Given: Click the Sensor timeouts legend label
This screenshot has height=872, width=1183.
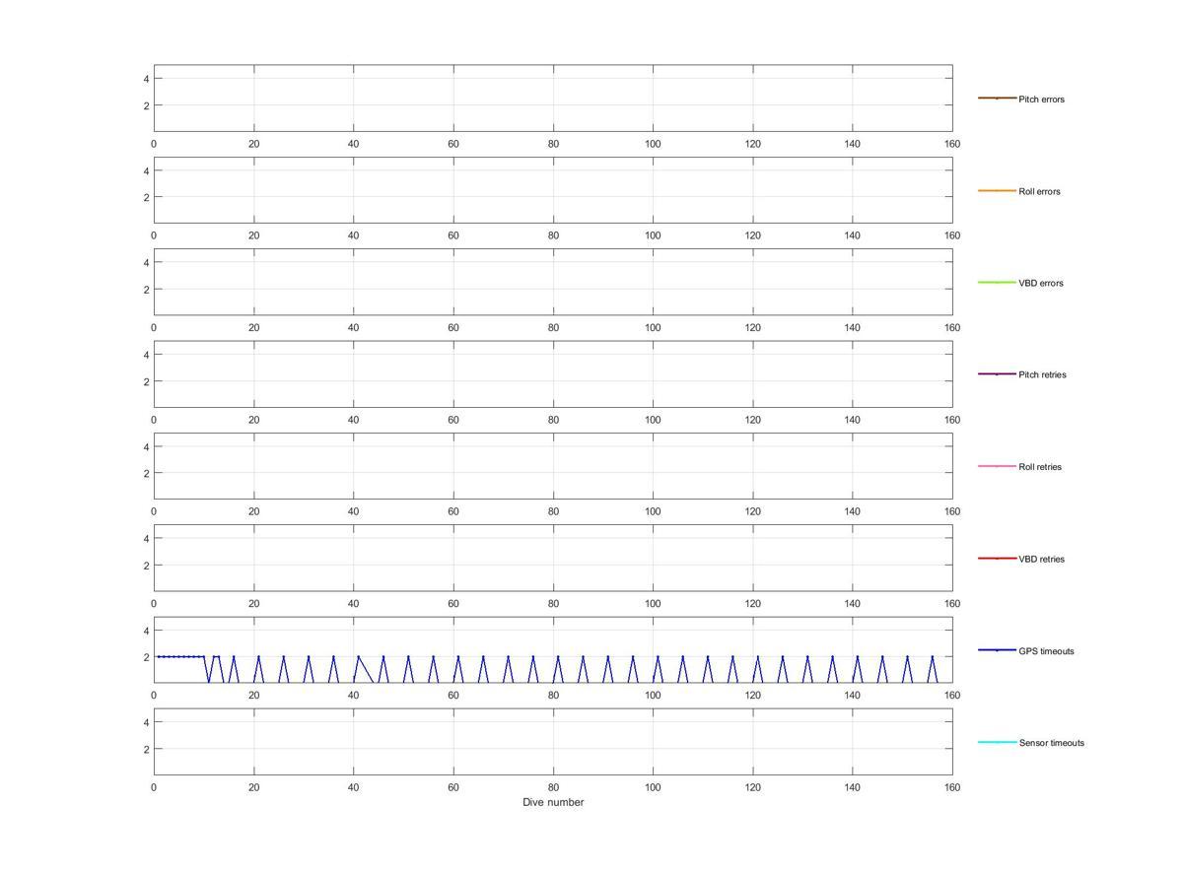Looking at the screenshot, I should tap(1051, 743).
